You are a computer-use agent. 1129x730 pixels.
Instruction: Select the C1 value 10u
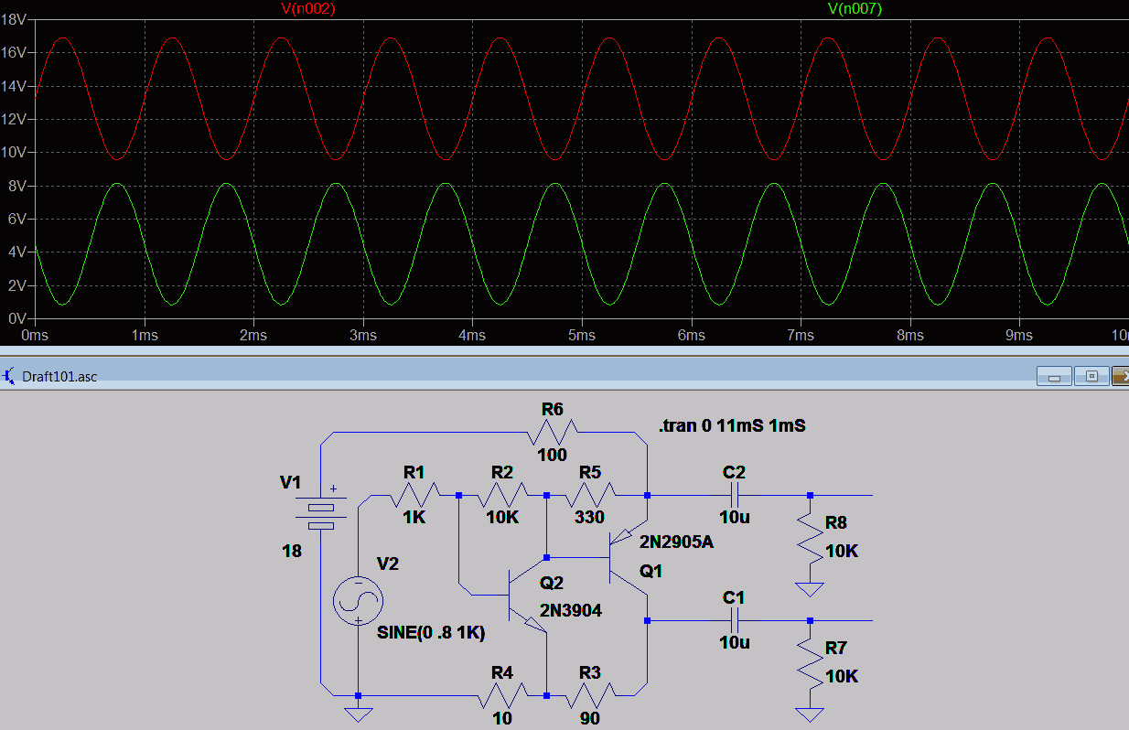pyautogui.click(x=735, y=642)
